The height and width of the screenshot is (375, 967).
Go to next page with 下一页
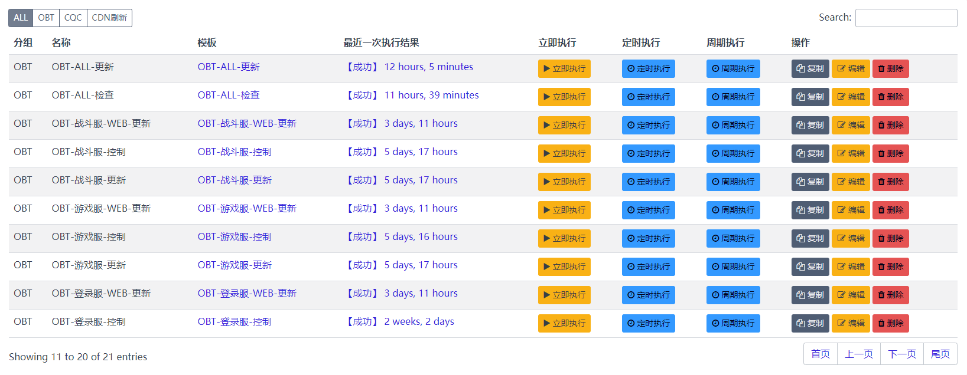click(902, 354)
